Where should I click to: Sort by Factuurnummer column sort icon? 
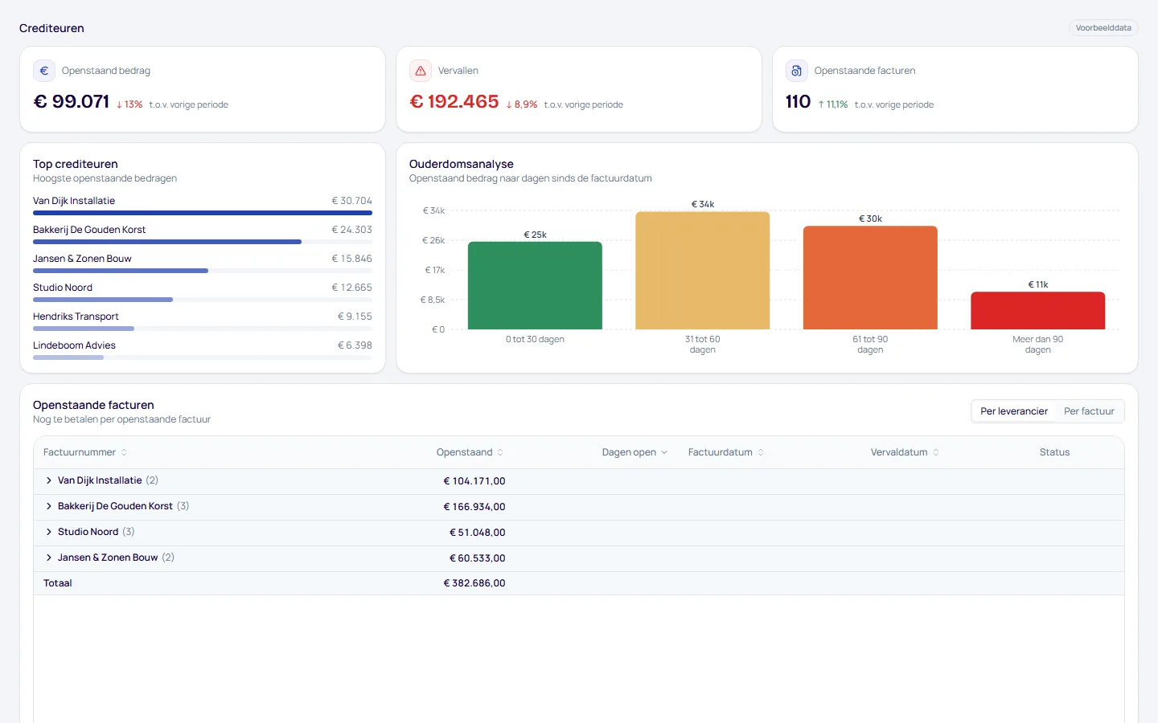(x=124, y=452)
